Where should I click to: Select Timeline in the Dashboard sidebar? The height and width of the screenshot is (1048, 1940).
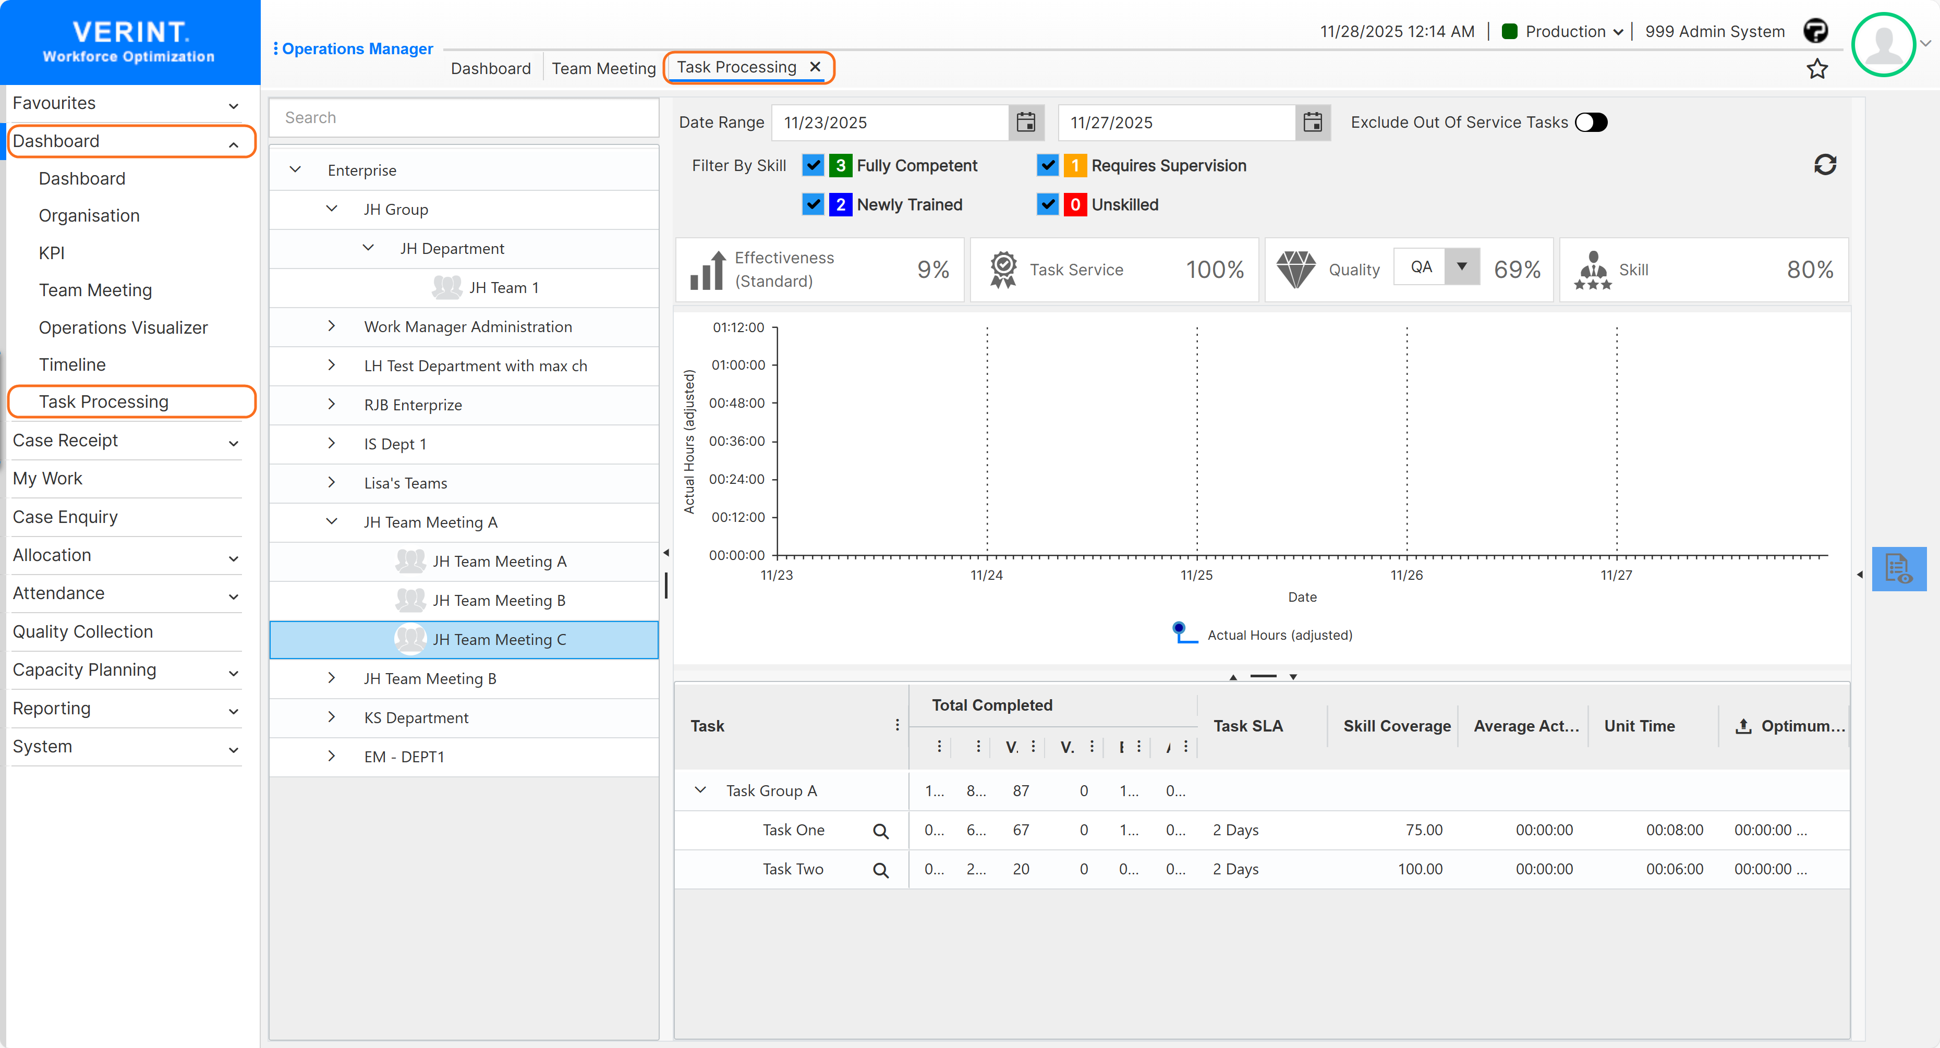(72, 364)
